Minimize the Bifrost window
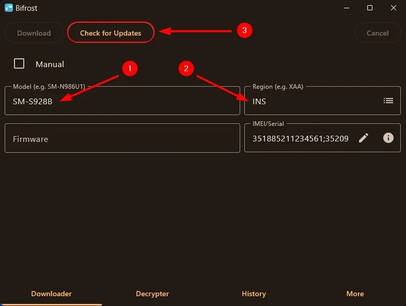This screenshot has height=306, width=406. tap(347, 8)
